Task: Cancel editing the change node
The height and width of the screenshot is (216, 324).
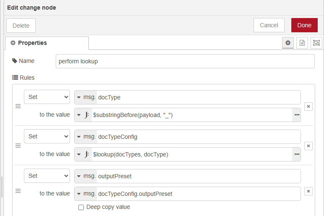Action: [269, 25]
